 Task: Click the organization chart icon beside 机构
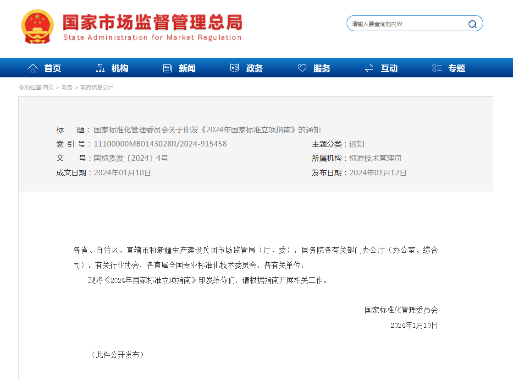pos(100,68)
